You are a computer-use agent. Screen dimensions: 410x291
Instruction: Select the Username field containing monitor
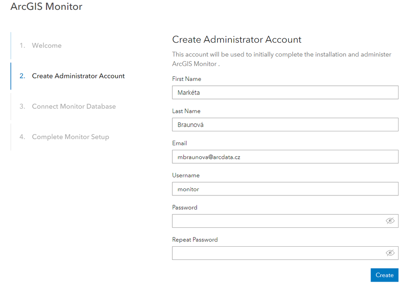[285, 189]
